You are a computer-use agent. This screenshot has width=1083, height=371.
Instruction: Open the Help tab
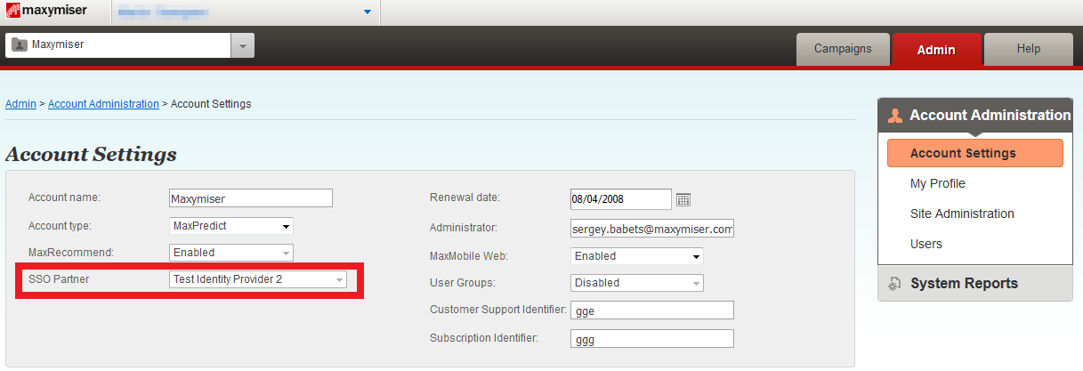point(1029,49)
